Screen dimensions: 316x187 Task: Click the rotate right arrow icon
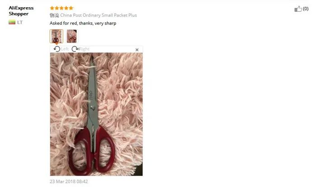coord(75,49)
